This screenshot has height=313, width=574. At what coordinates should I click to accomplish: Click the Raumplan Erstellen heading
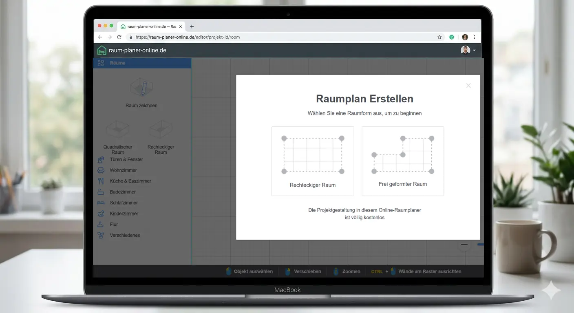tap(365, 99)
